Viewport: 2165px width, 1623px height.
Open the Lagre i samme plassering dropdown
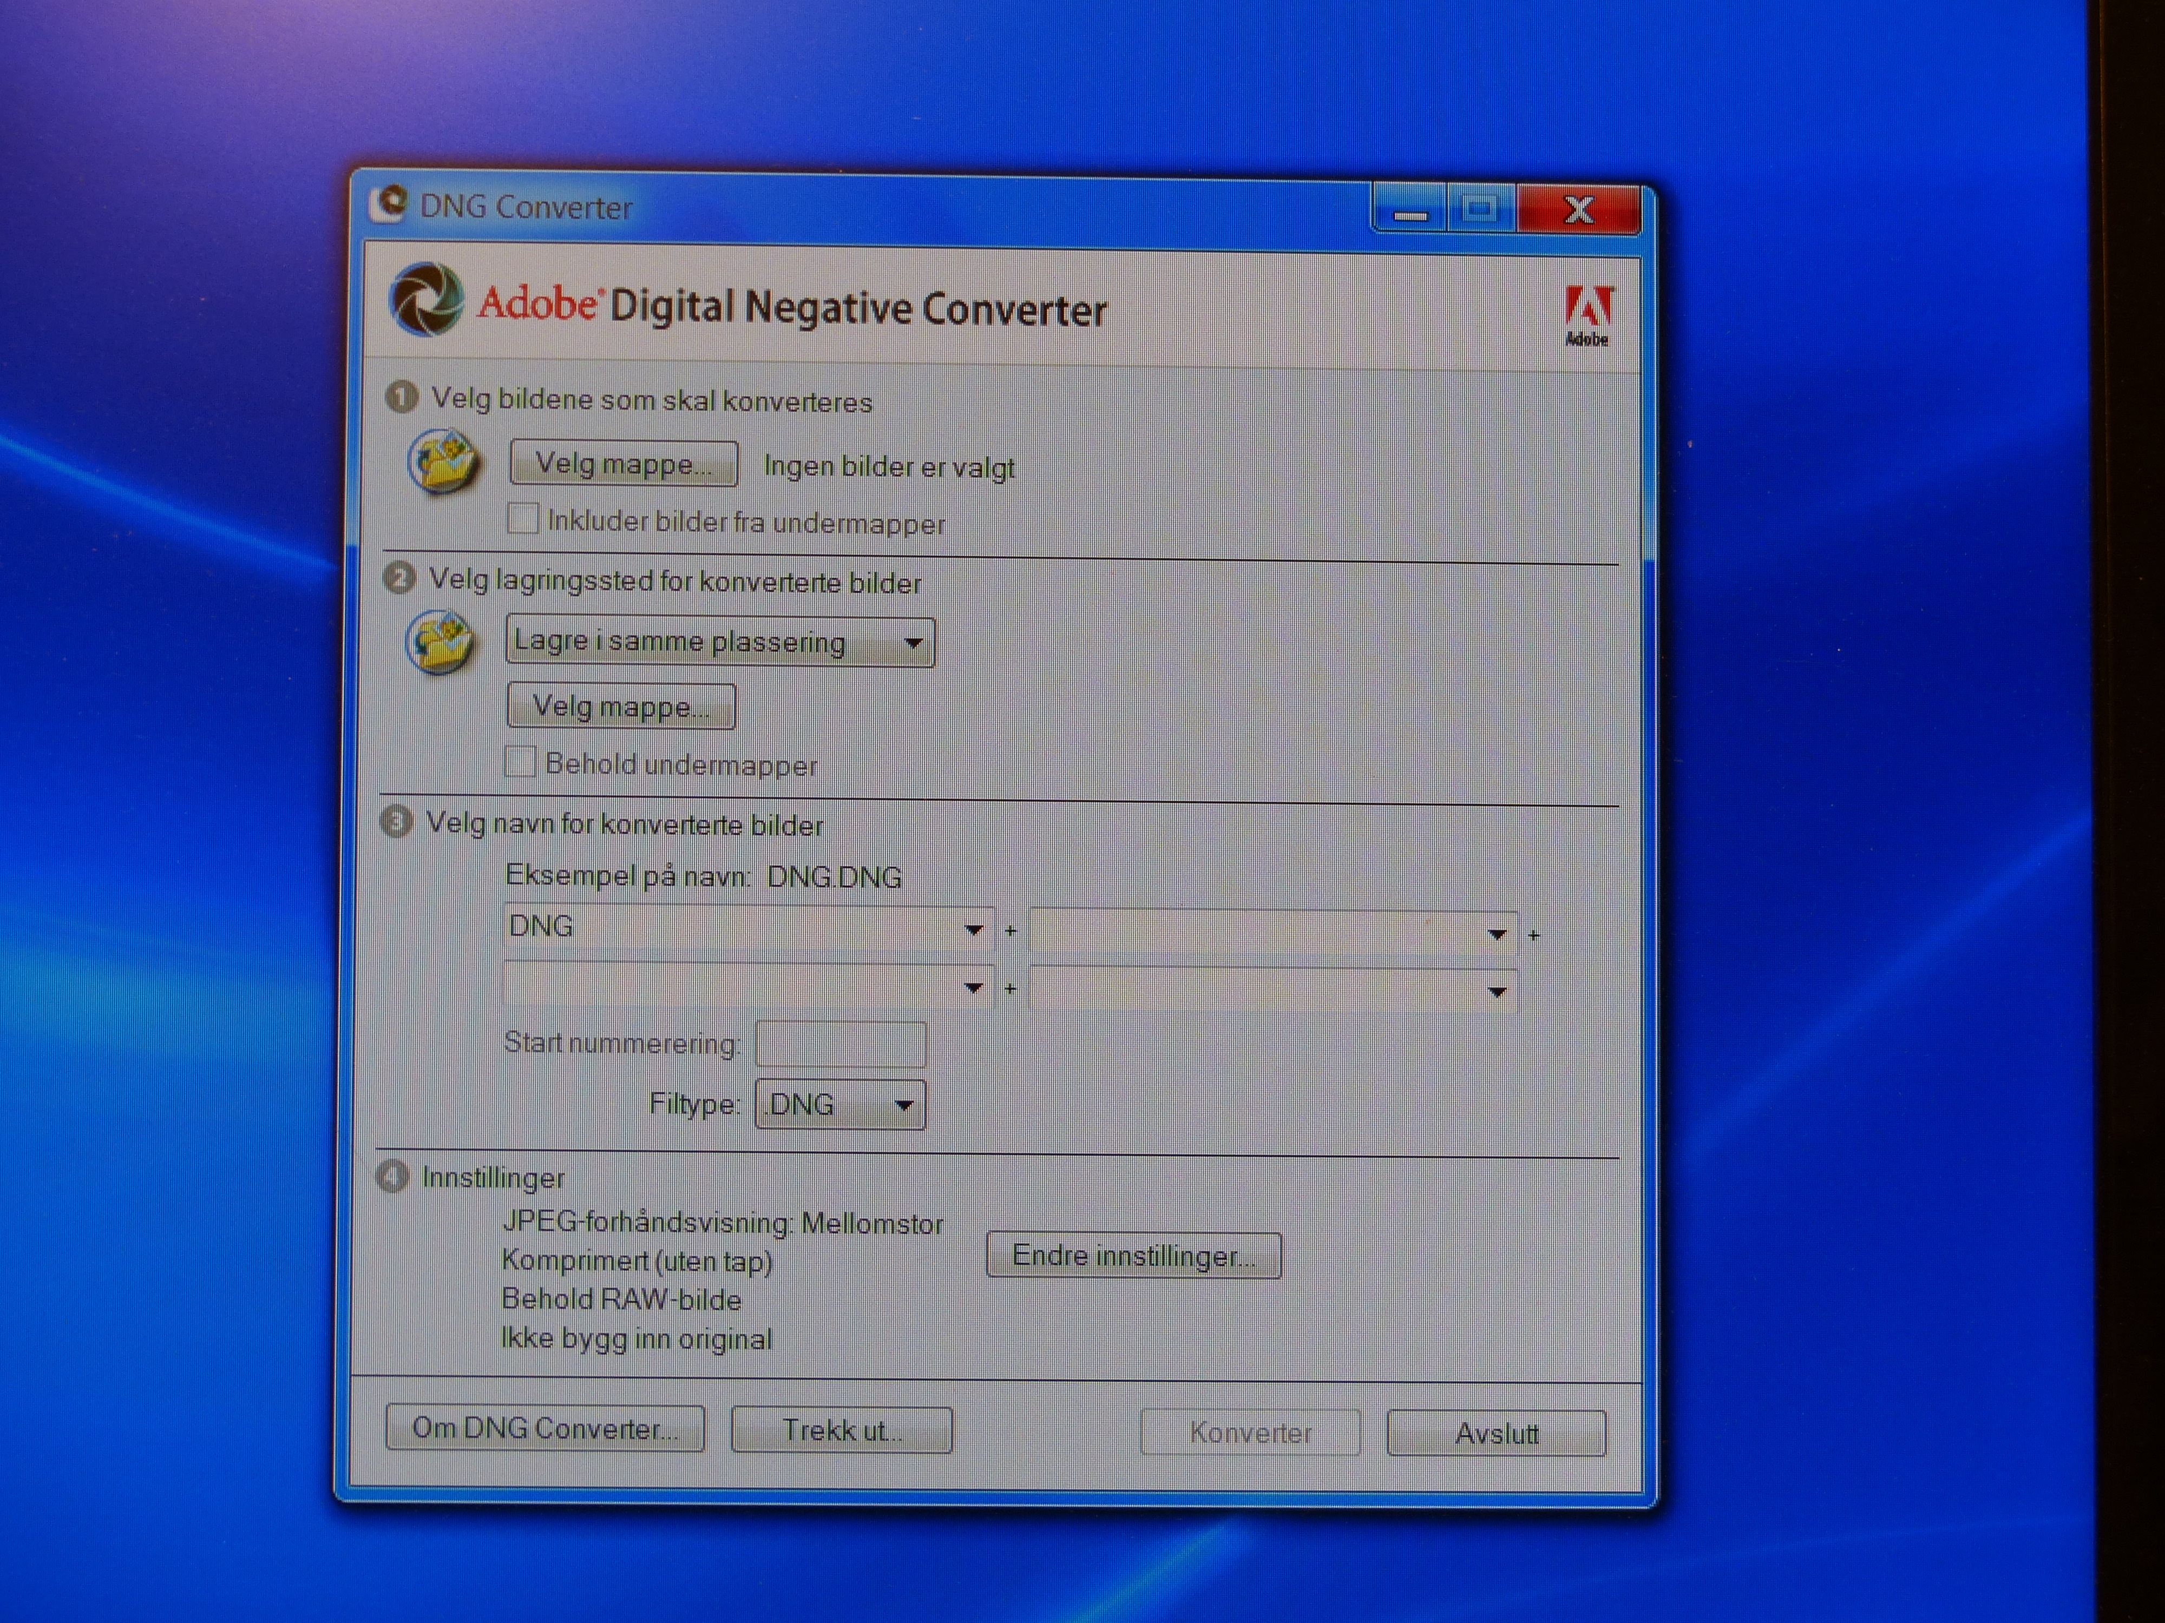pos(720,643)
